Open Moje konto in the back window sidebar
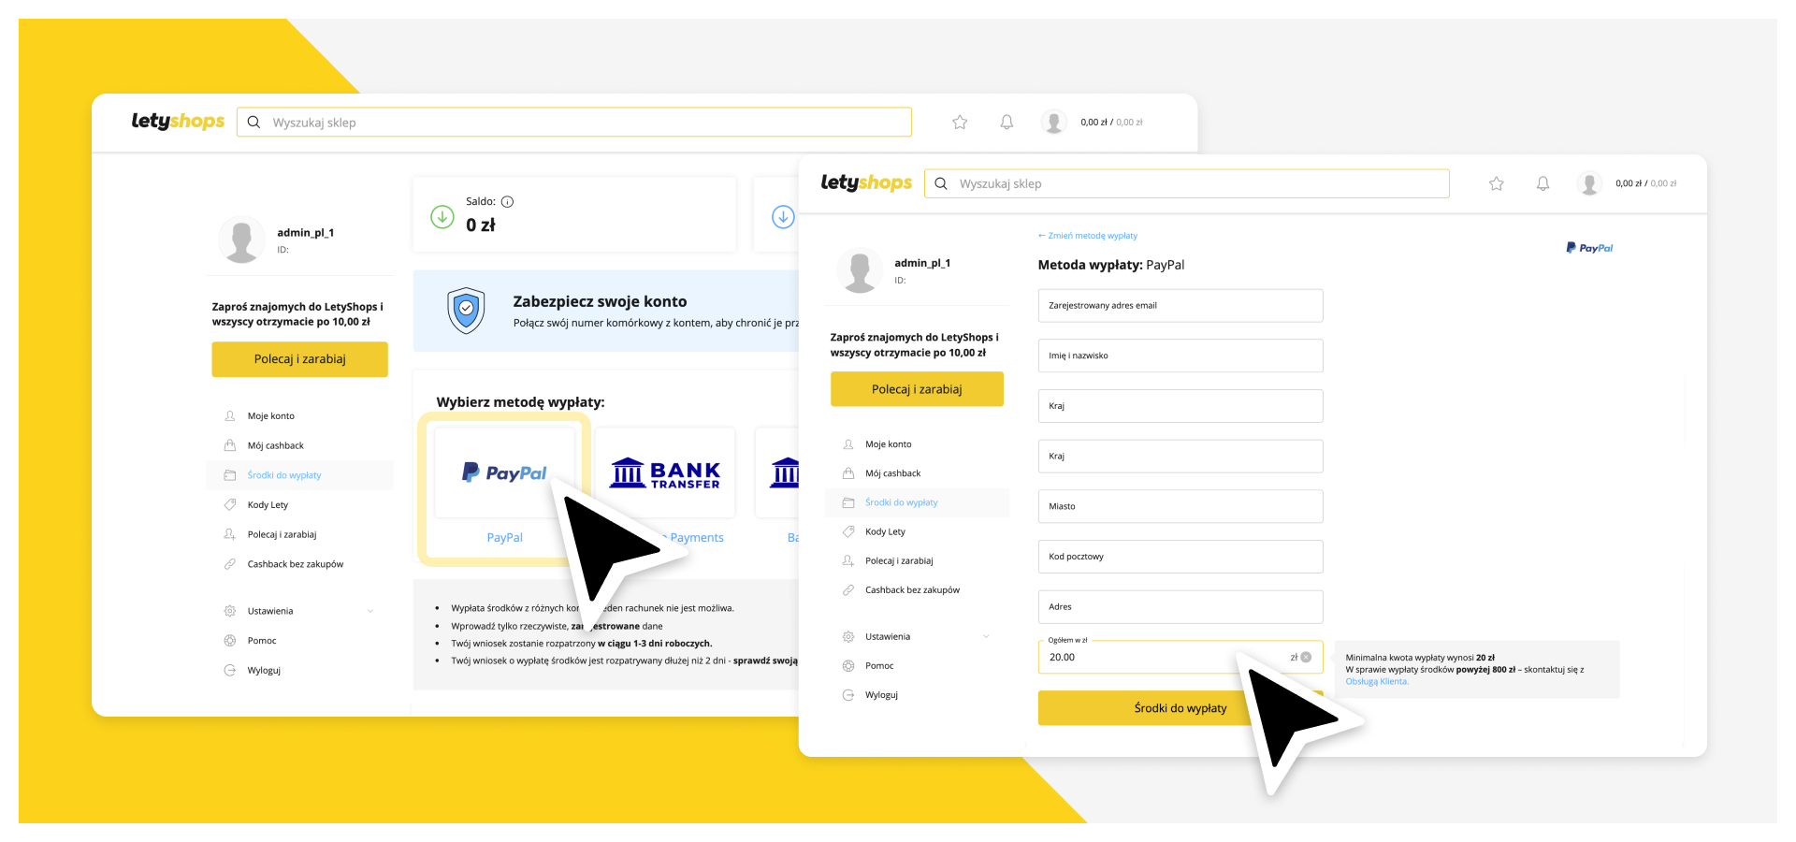The width and height of the screenshot is (1796, 842). 271,415
